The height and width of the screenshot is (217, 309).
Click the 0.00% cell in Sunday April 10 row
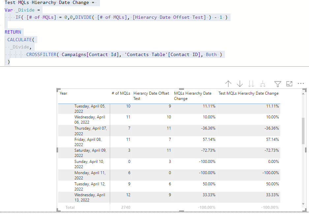[273, 162]
